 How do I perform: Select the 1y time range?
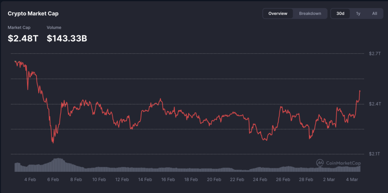tap(358, 14)
